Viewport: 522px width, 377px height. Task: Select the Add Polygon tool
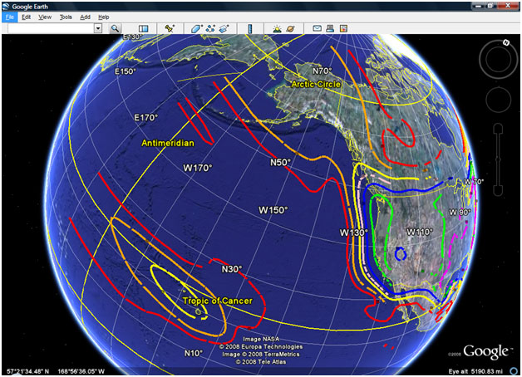(x=196, y=29)
